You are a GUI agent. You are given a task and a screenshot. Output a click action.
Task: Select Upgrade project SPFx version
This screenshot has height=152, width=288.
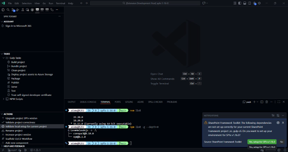pyautogui.click(x=21, y=118)
